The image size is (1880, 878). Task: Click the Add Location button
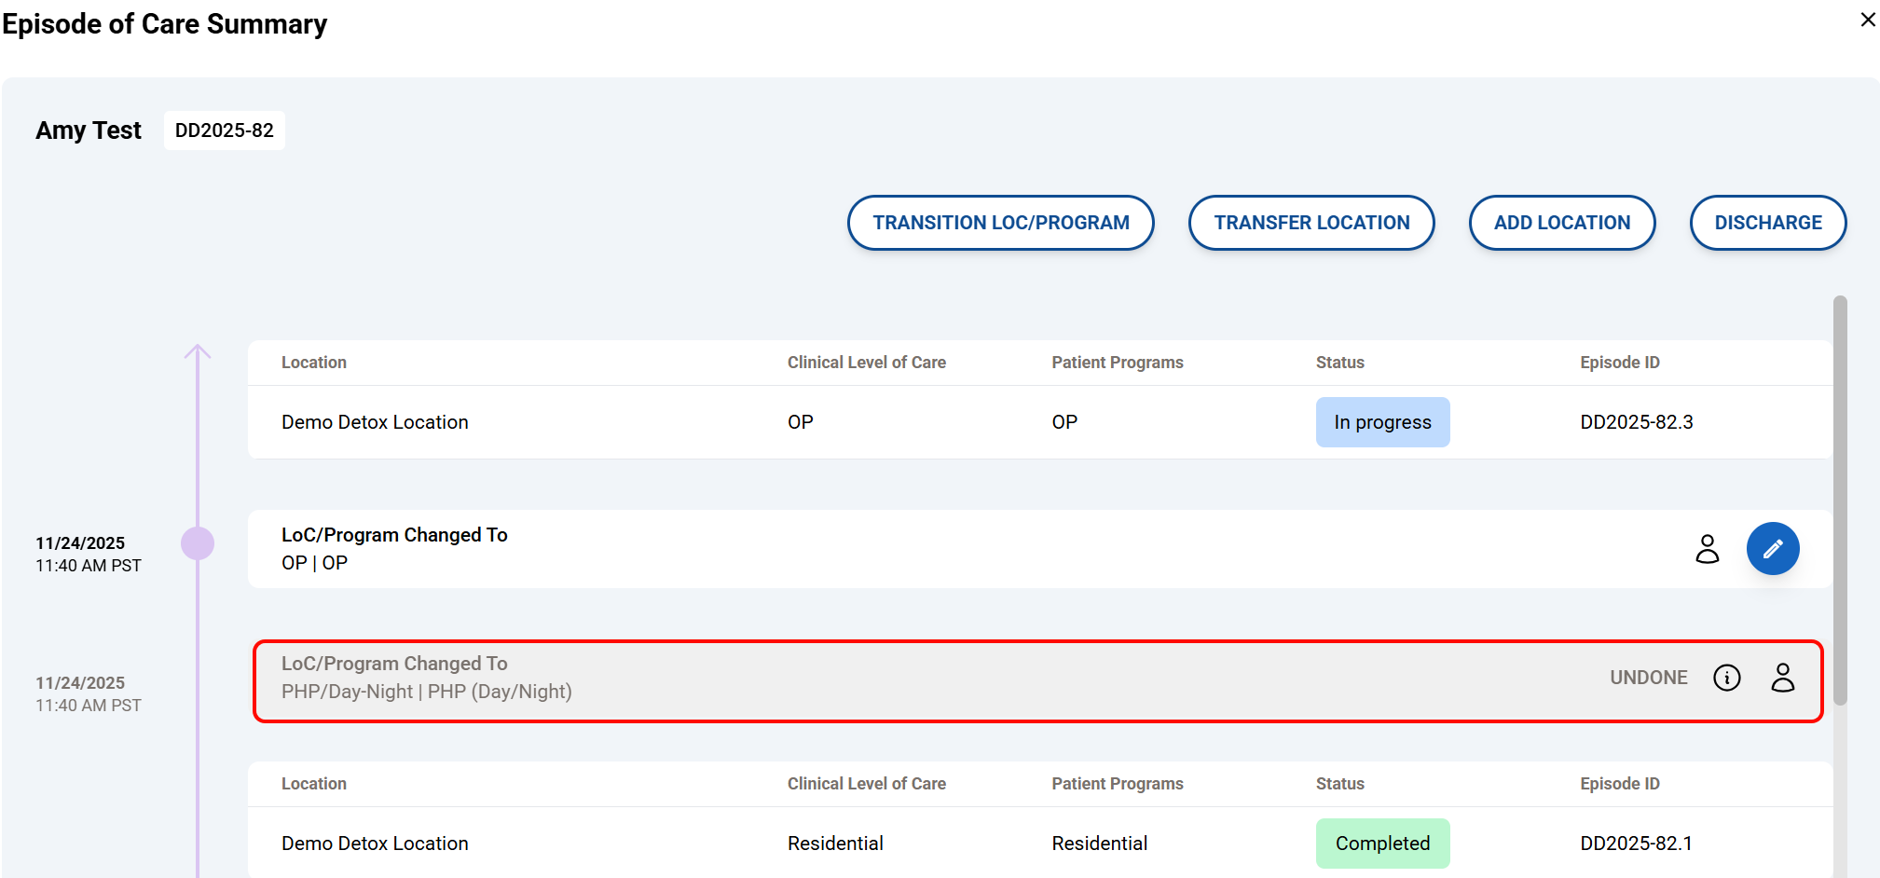coord(1561,223)
